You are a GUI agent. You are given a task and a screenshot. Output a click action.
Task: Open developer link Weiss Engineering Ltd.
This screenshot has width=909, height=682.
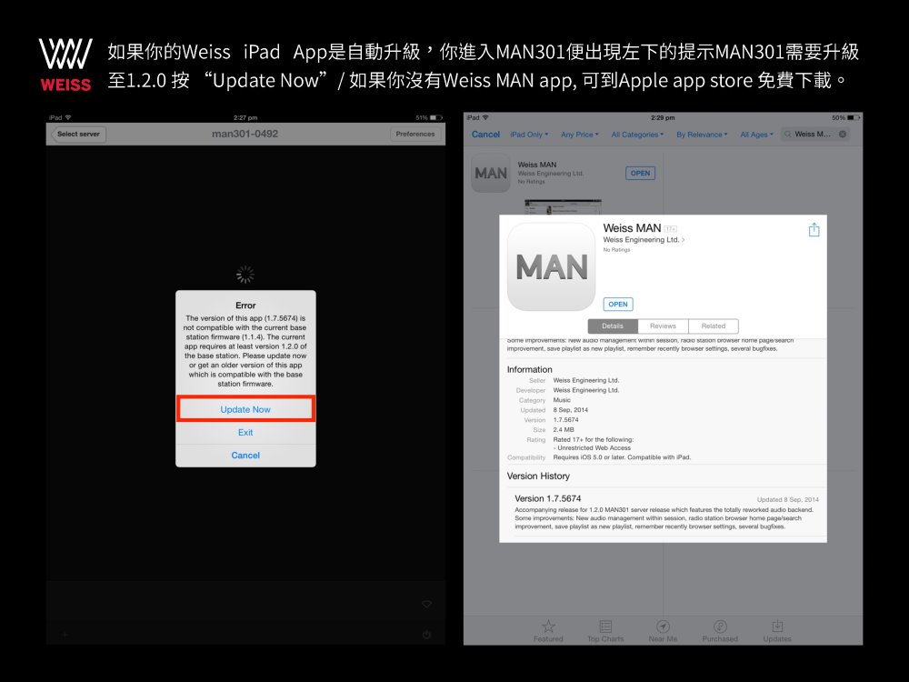click(644, 239)
